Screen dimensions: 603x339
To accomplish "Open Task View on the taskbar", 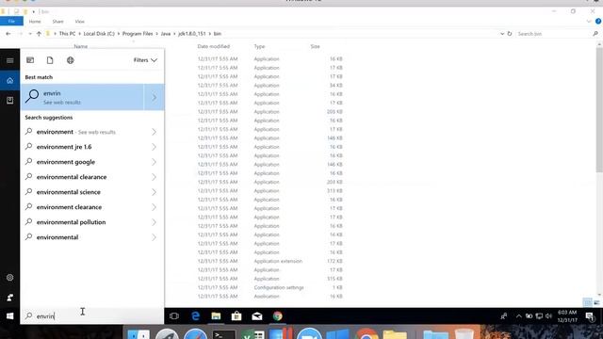I will pos(174,316).
